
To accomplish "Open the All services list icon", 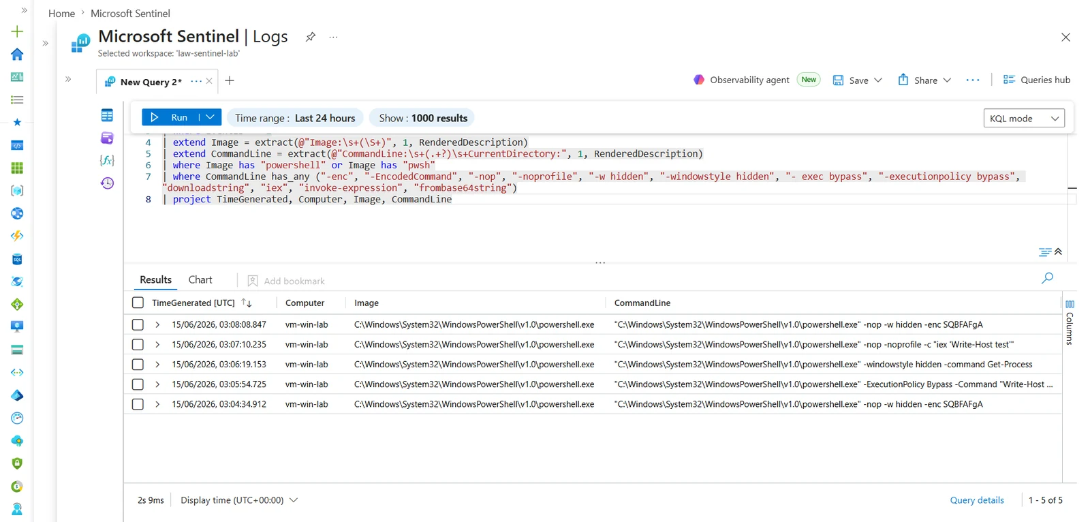I will pyautogui.click(x=17, y=99).
